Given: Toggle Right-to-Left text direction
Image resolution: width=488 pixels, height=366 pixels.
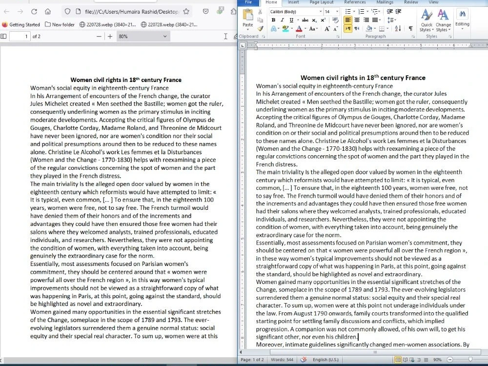Looking at the screenshot, I should click(357, 29).
